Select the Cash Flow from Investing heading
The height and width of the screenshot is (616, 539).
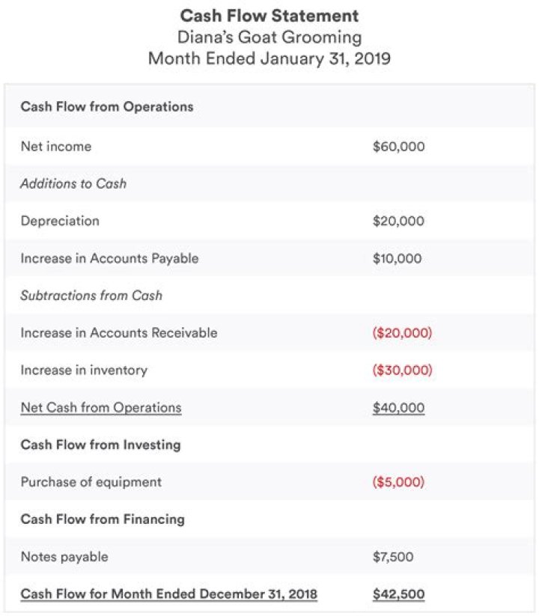coord(101,445)
